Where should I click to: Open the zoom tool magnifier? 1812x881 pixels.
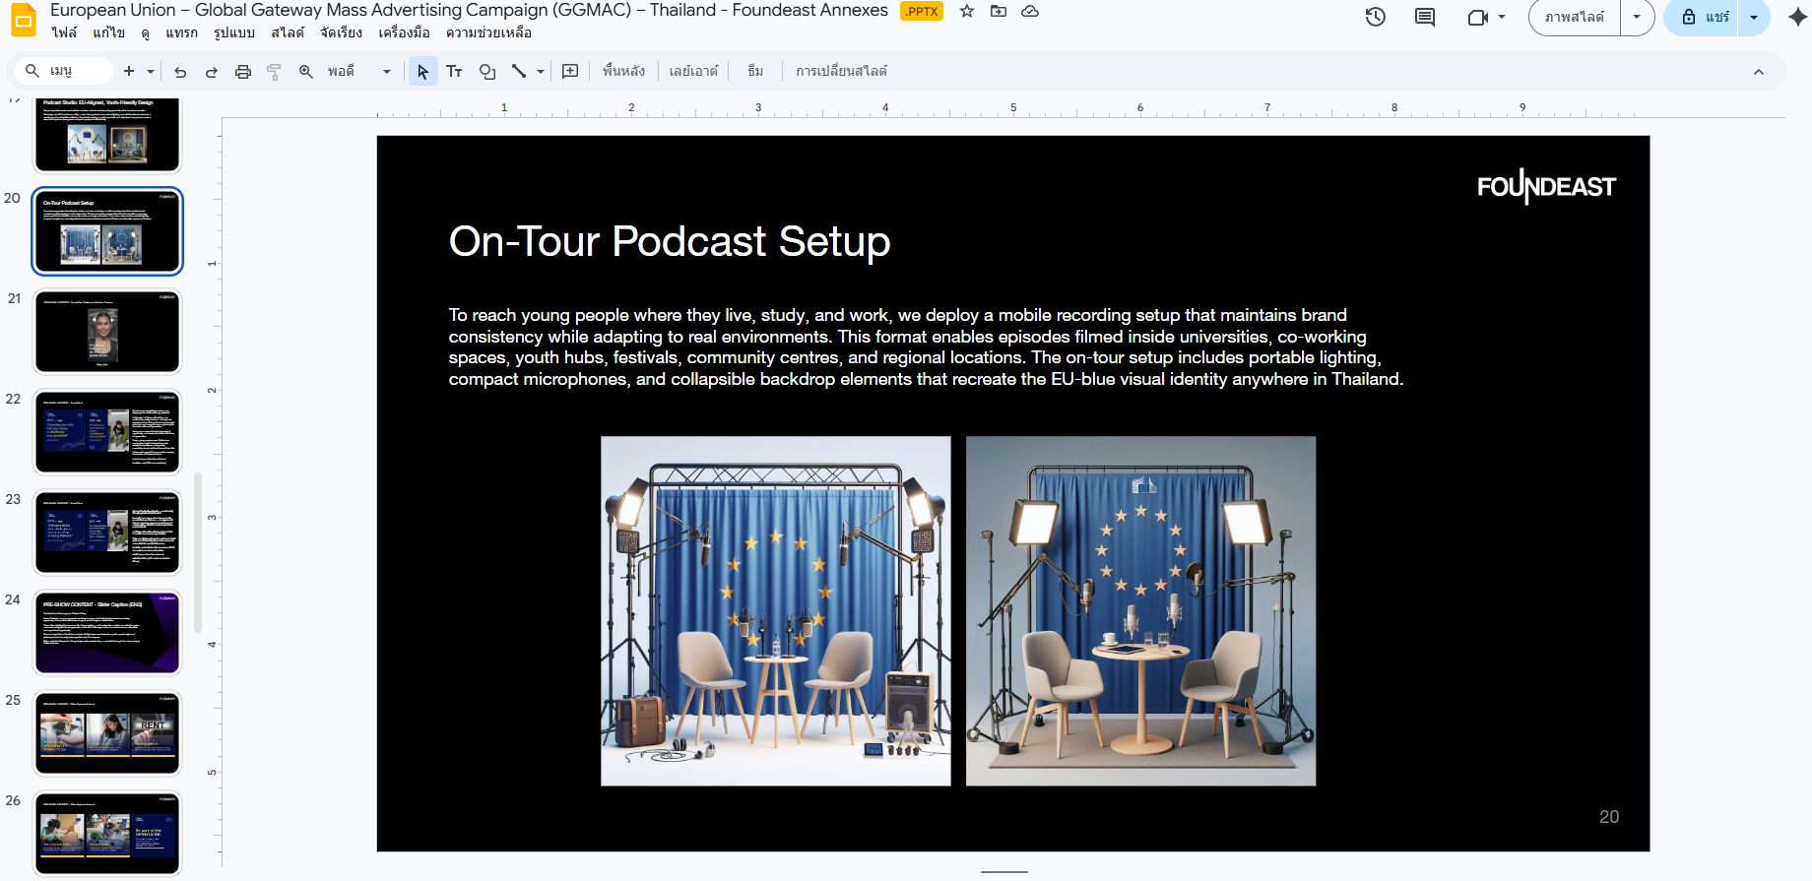coord(306,71)
